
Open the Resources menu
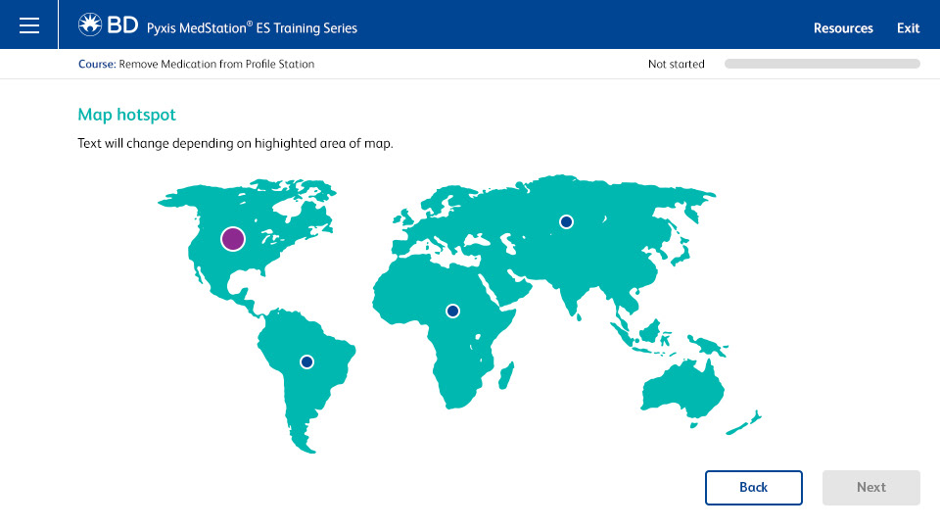pos(843,28)
